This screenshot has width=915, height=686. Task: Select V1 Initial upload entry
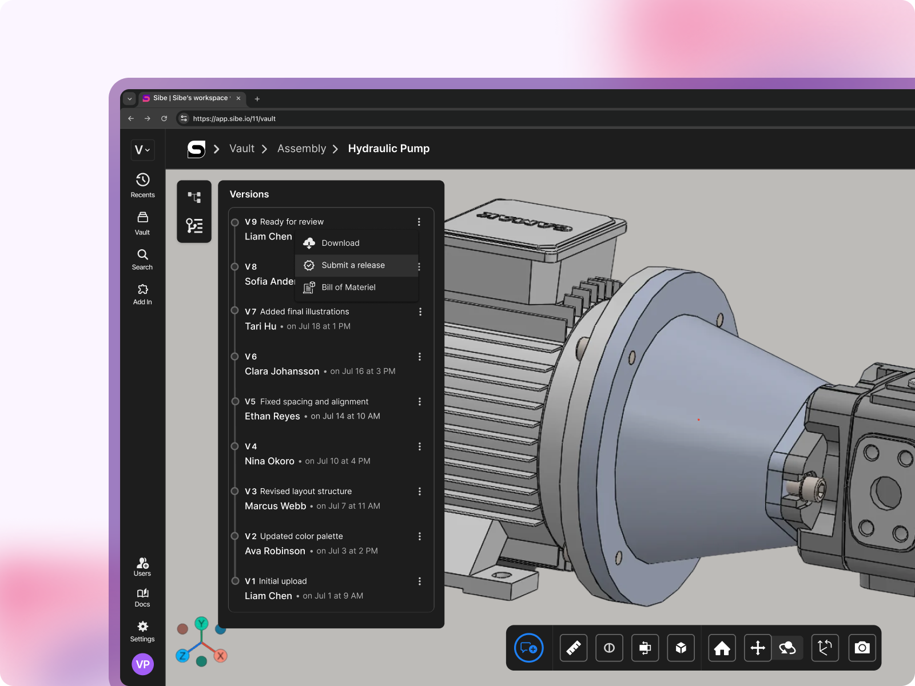(x=276, y=581)
